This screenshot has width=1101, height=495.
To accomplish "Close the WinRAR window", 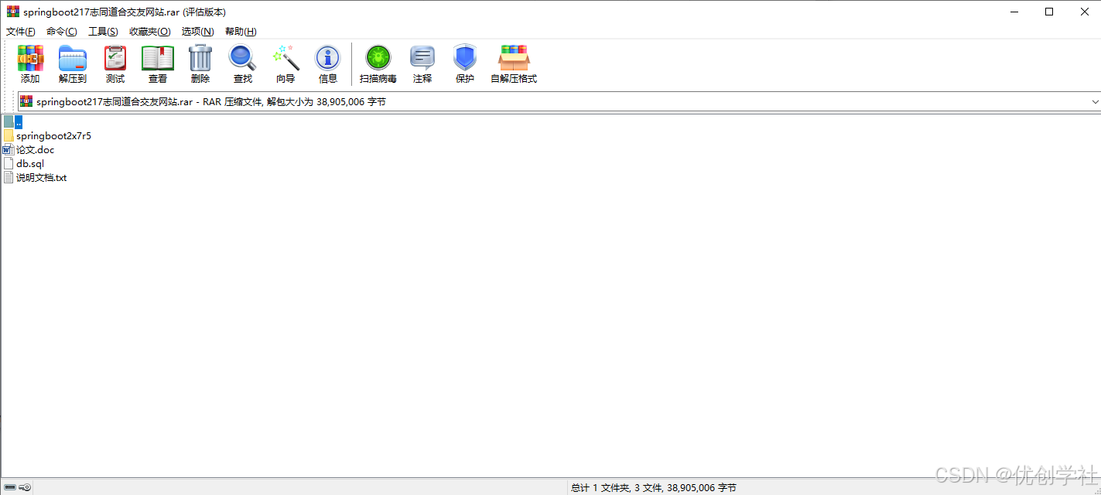I will pyautogui.click(x=1084, y=12).
